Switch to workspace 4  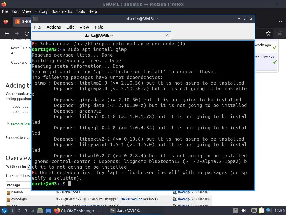click(x=33, y=211)
